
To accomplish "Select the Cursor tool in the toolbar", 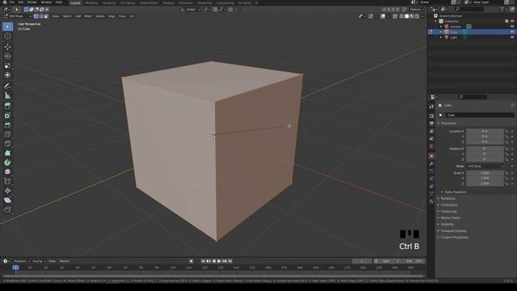I will (7, 36).
